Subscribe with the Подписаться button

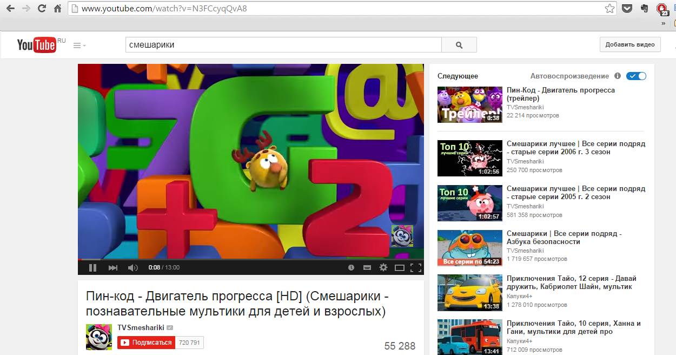coord(147,343)
